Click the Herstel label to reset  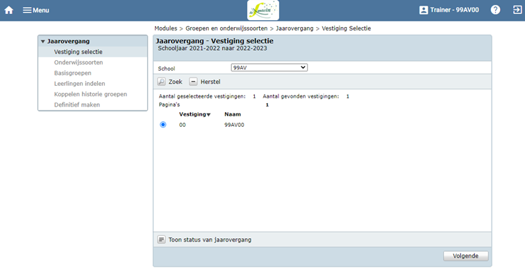click(x=210, y=82)
